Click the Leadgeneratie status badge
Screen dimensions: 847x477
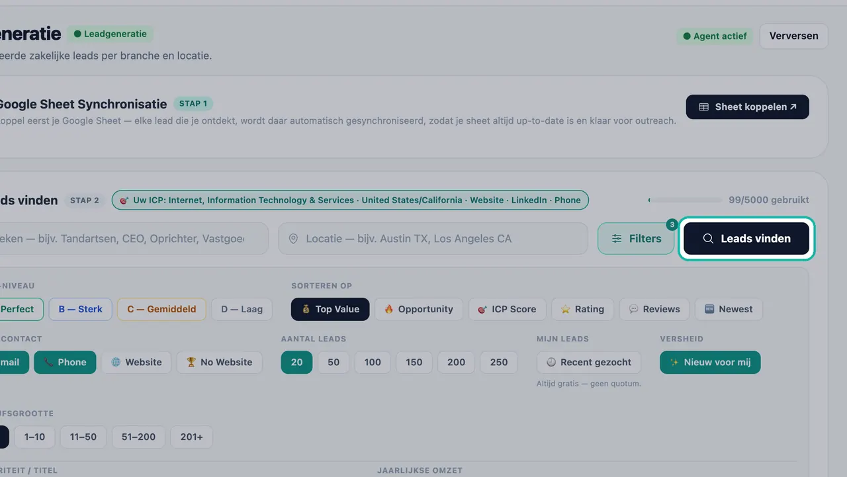[111, 34]
